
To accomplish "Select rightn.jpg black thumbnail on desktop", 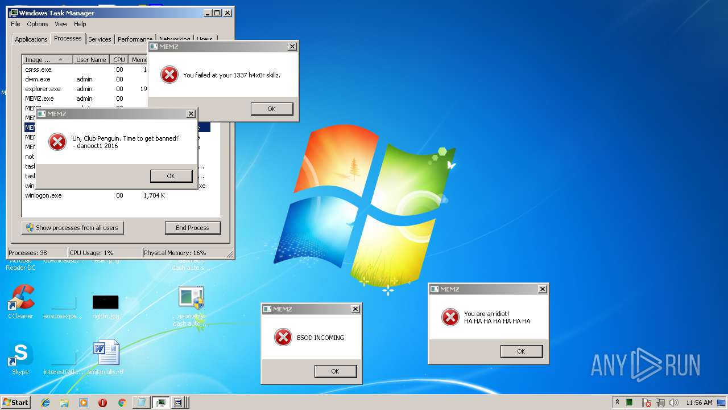I will pyautogui.click(x=106, y=306).
